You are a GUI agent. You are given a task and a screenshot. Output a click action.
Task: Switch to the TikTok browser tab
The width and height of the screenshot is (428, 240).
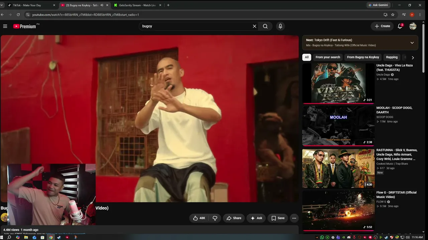(x=32, y=5)
